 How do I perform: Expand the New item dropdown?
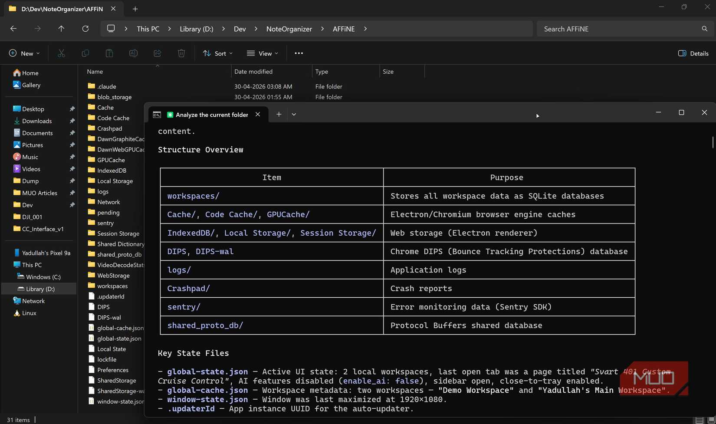24,53
